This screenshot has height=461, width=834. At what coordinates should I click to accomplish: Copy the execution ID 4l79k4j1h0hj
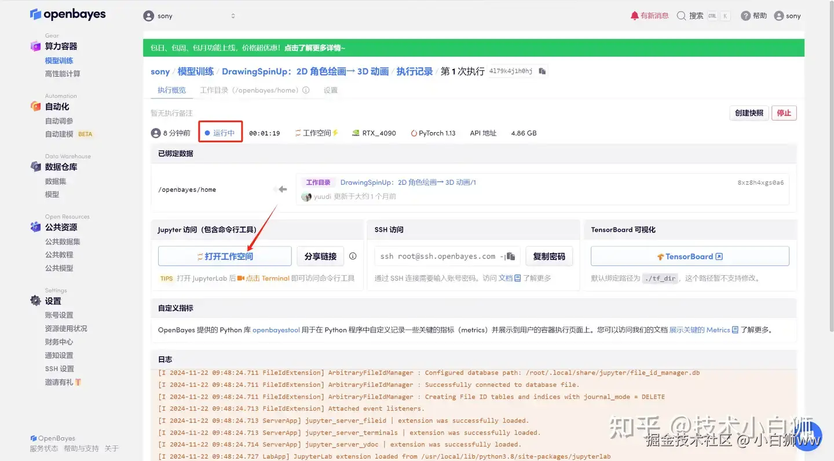tap(542, 71)
